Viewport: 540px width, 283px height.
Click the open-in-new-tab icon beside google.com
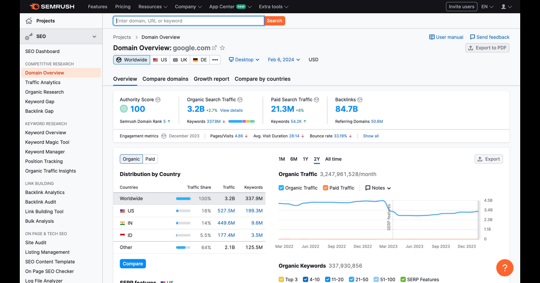[x=215, y=48]
